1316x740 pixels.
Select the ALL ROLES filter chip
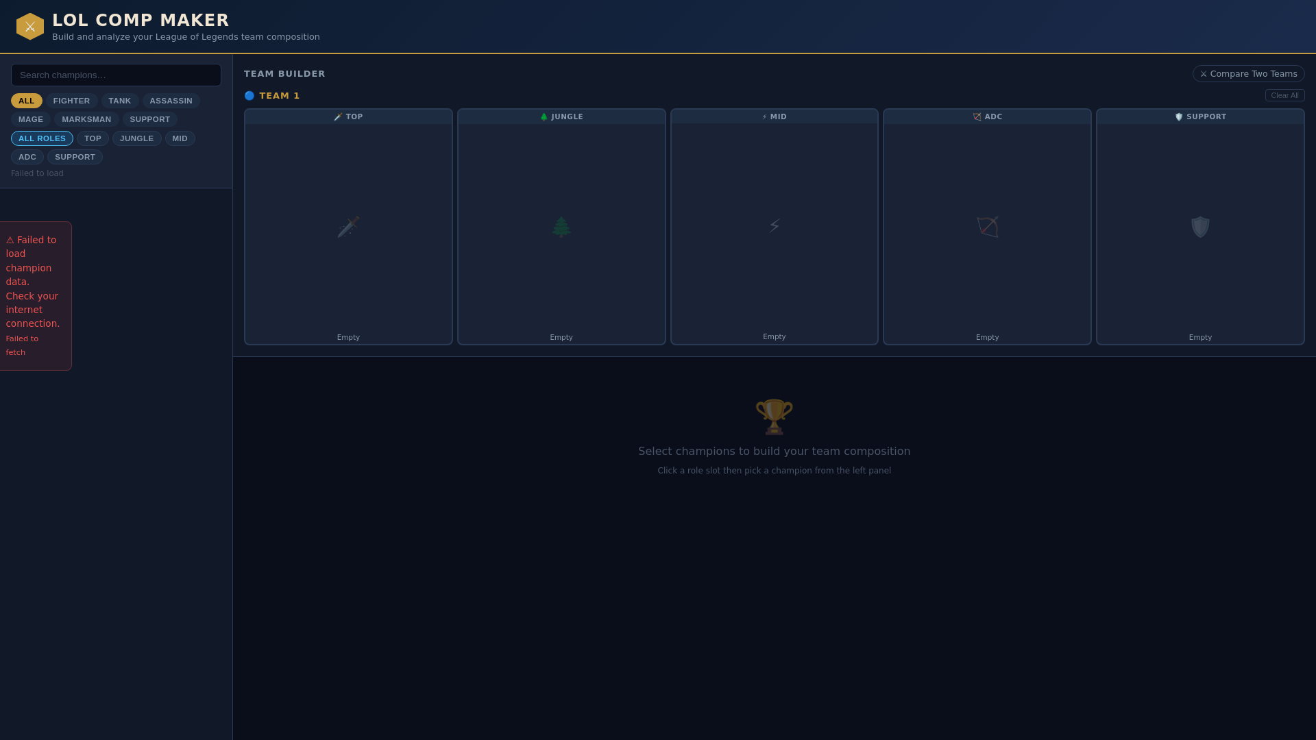pos(42,138)
